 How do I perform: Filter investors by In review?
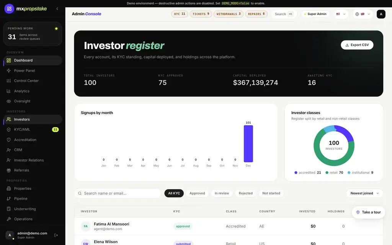click(222, 193)
